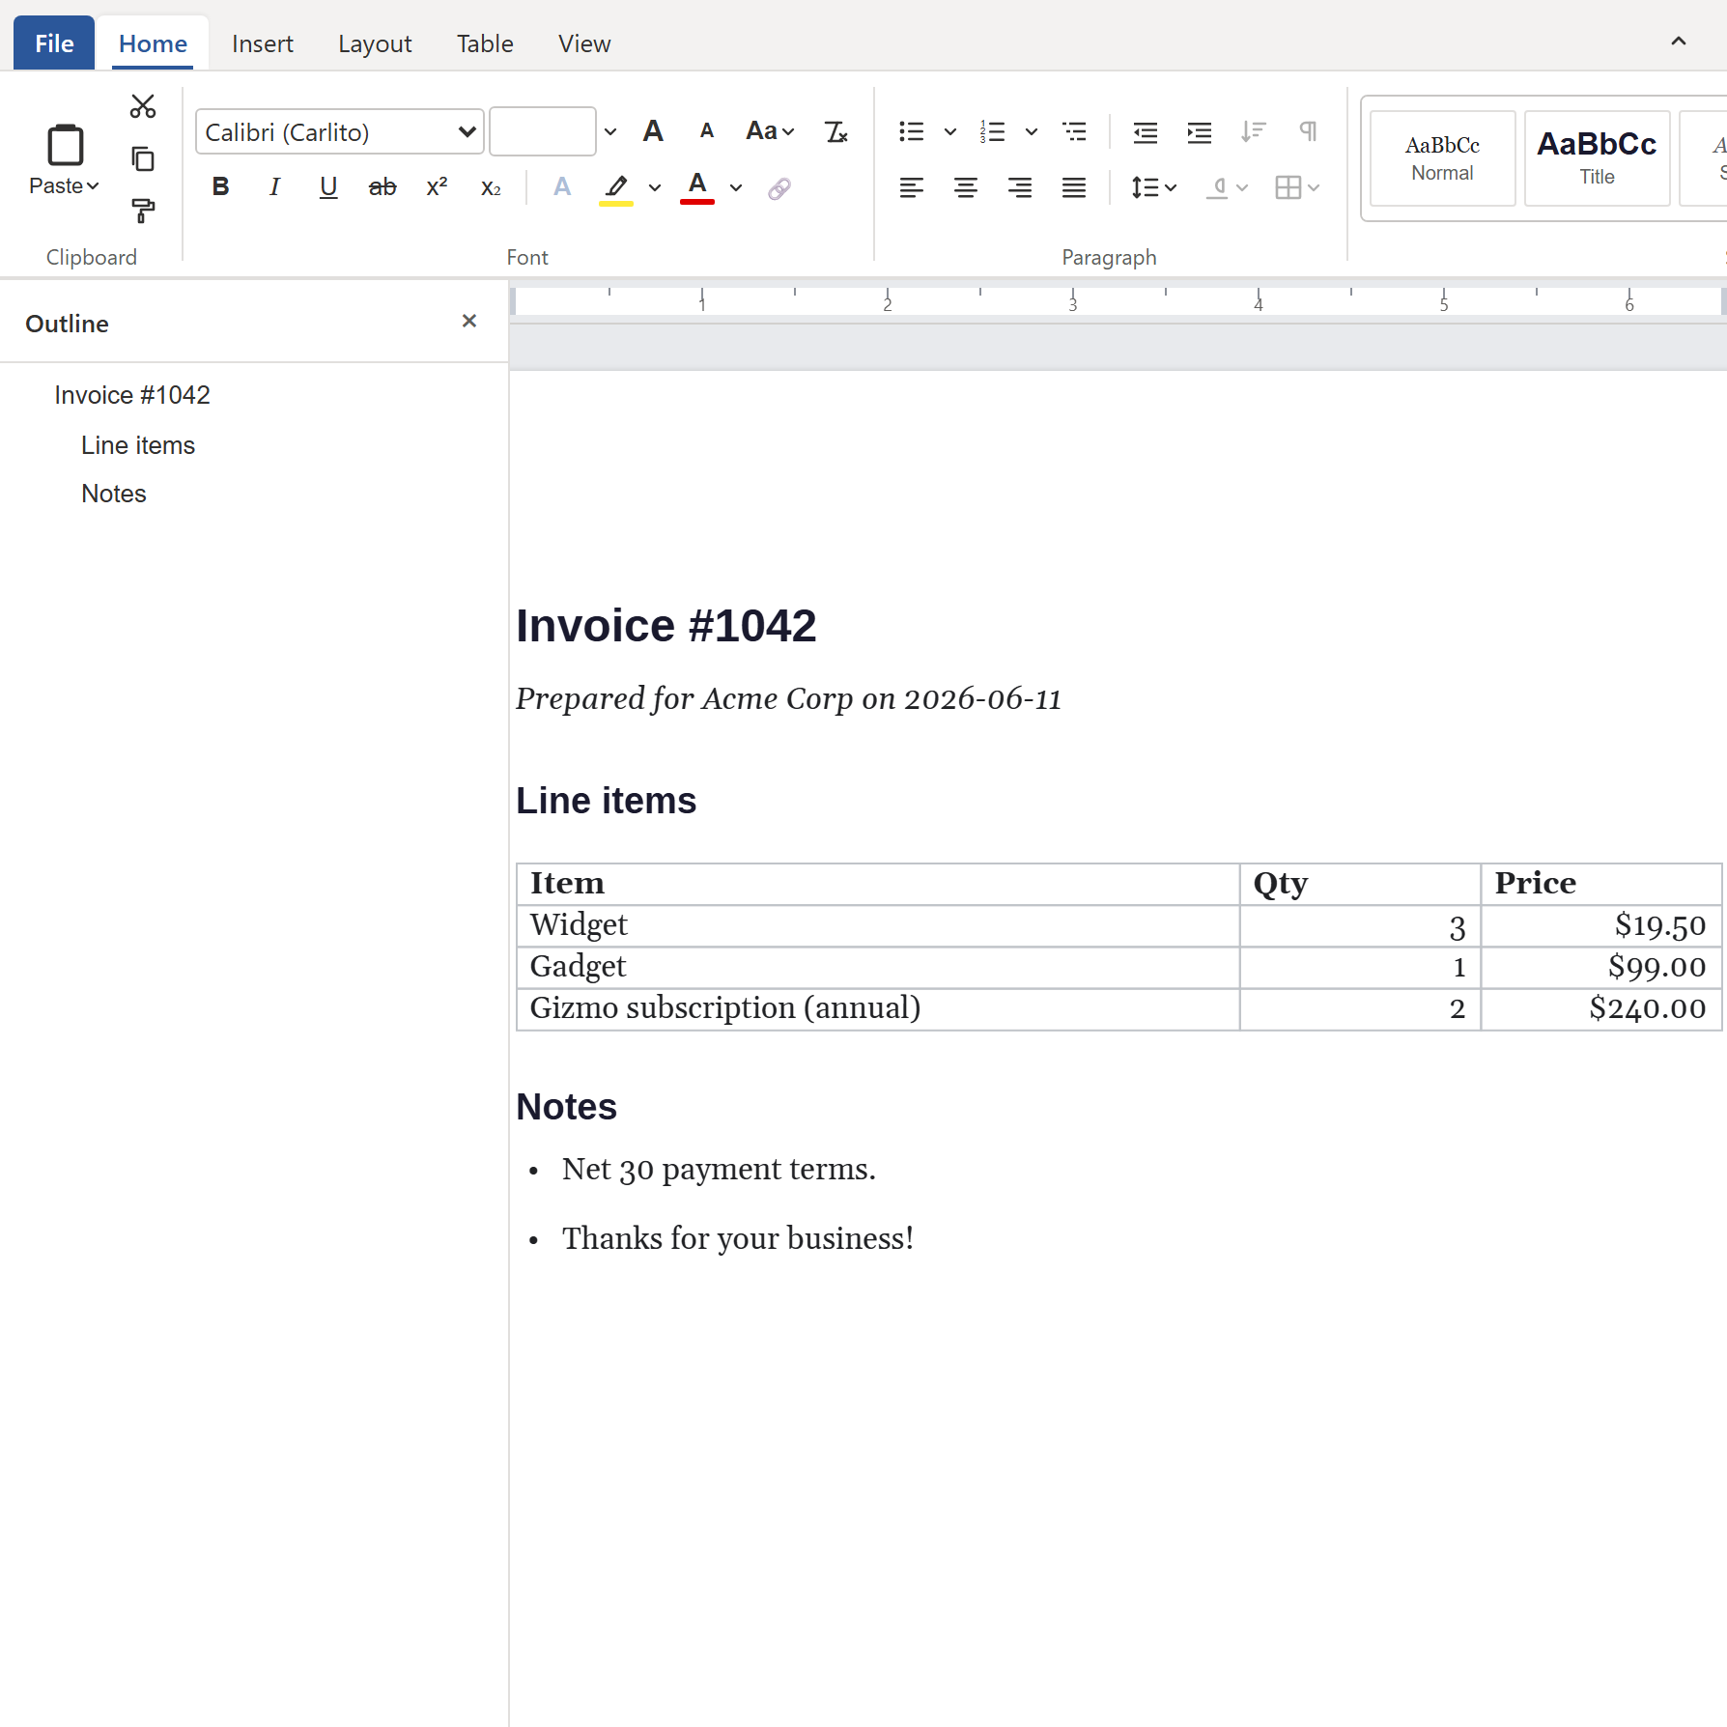
Task: Open the highlight color dropdown arrow
Action: point(655,187)
